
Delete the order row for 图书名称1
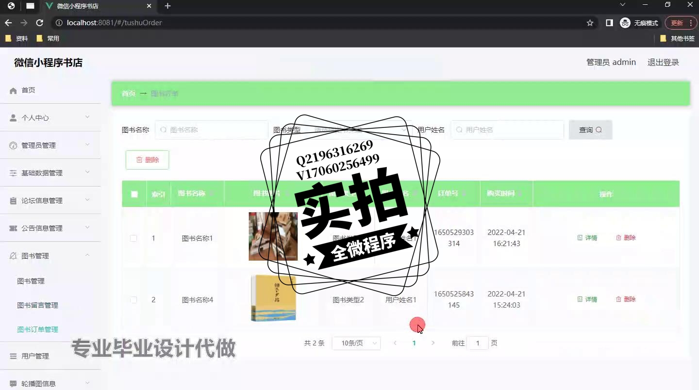[626, 238]
